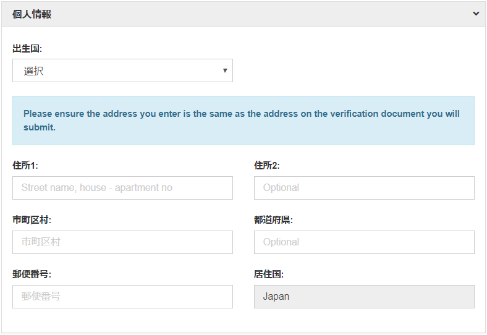Click into the 市町区村 city input
Viewport: 487px width, 335px height.
coord(122,242)
